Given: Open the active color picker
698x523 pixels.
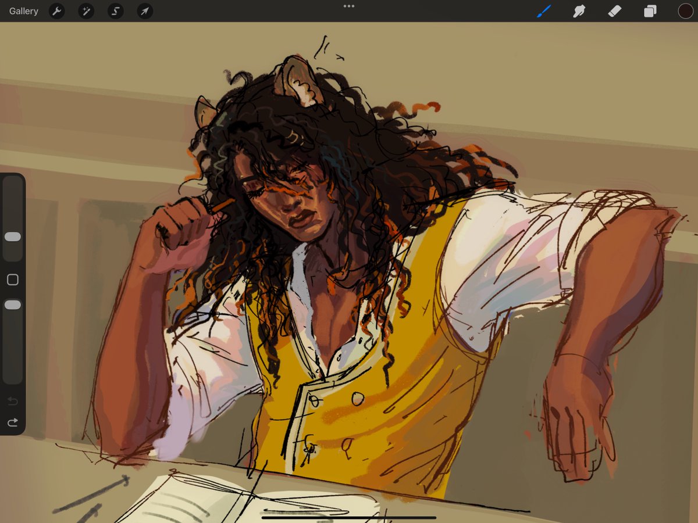Looking at the screenshot, I should point(685,11).
